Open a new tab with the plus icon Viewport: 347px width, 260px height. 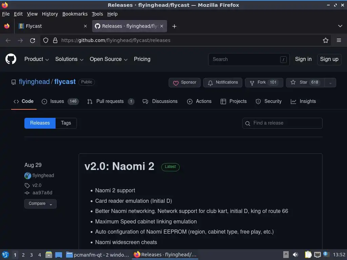(x=175, y=26)
